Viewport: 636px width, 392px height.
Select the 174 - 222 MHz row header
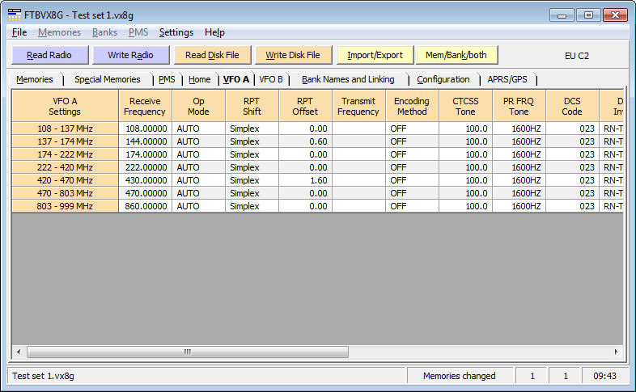(66, 154)
